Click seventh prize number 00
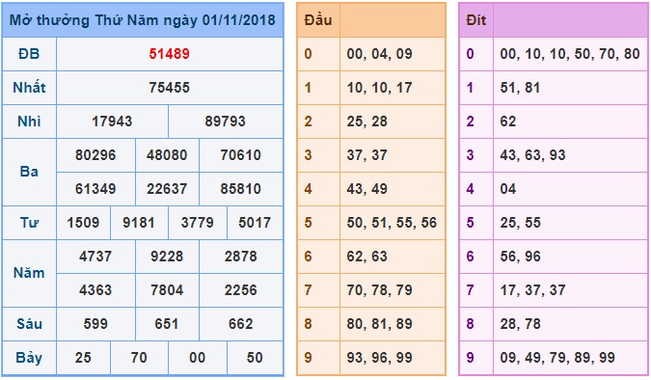The image size is (651, 380). (x=197, y=358)
